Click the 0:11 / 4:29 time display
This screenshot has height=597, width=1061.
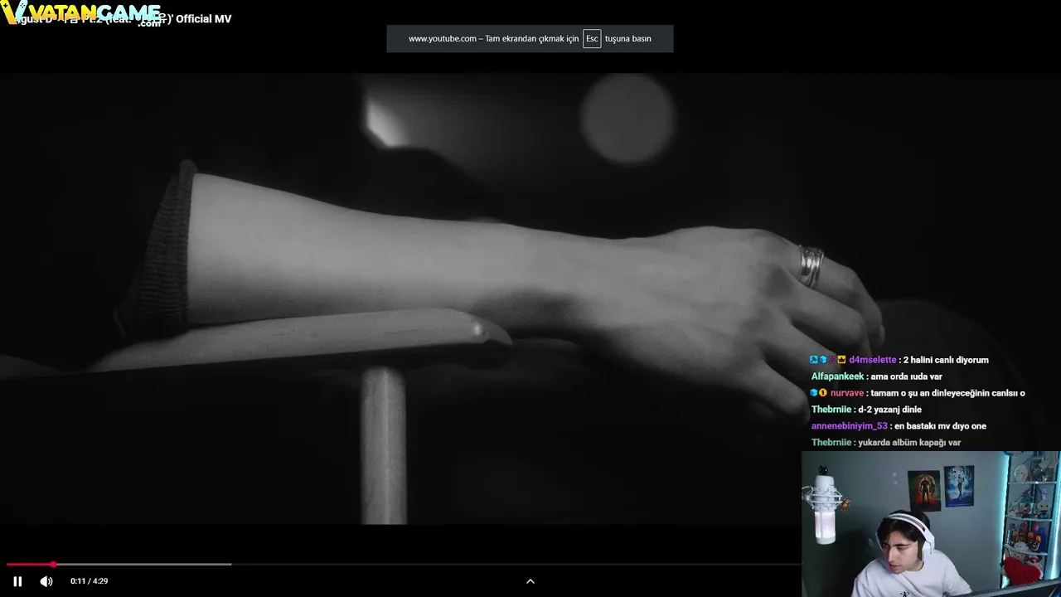click(90, 581)
